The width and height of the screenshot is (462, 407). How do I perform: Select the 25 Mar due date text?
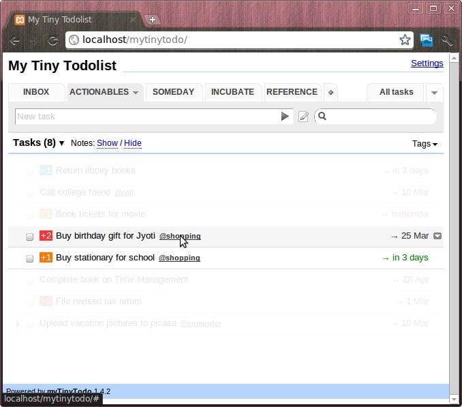click(x=414, y=236)
